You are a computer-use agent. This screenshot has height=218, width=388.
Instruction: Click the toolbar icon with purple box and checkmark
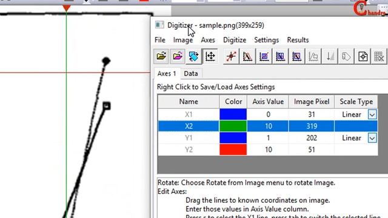pyautogui.click(x=264, y=56)
